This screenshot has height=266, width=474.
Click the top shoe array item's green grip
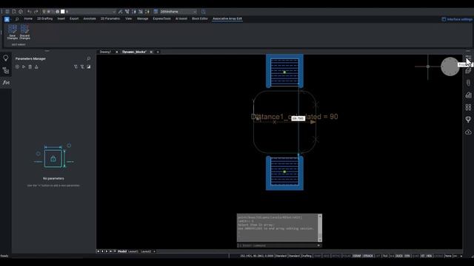coord(284,72)
